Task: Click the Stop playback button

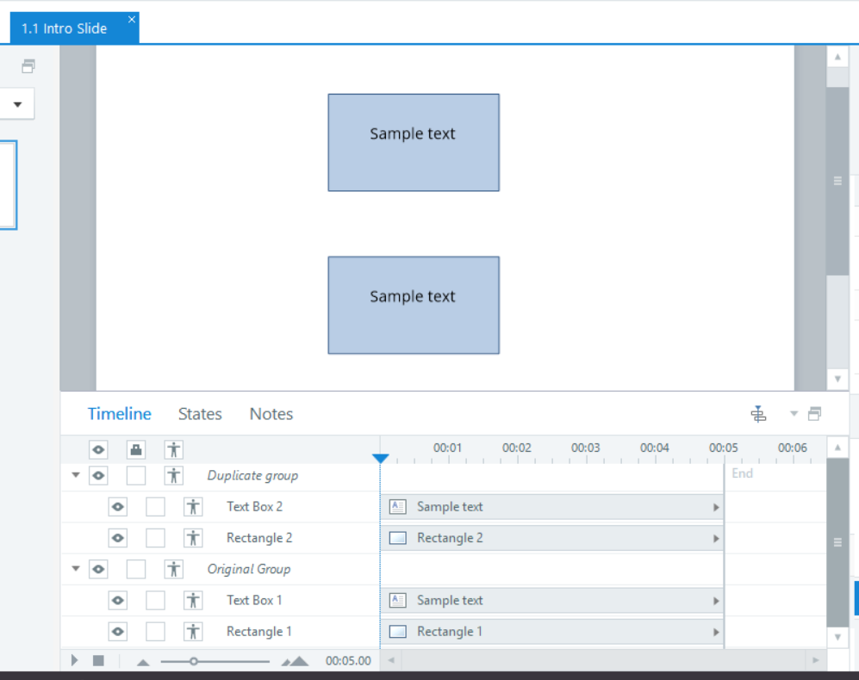Action: coord(97,660)
